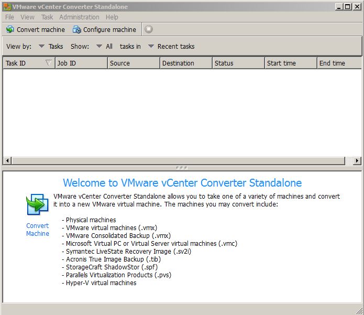Click the Source column header
The image size is (364, 315).
coord(134,63)
